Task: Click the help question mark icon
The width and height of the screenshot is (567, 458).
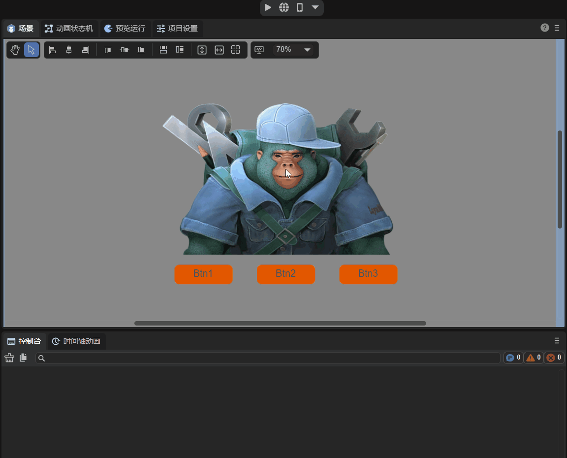Action: pos(545,28)
